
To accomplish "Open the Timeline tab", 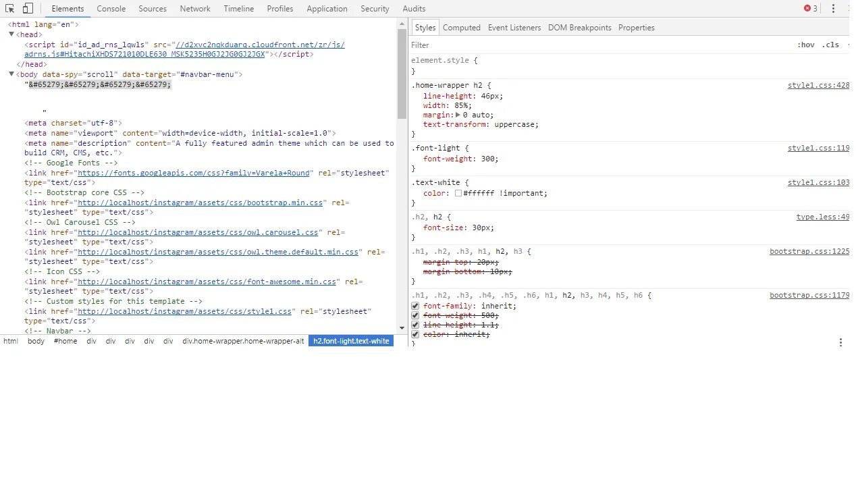I will click(239, 9).
